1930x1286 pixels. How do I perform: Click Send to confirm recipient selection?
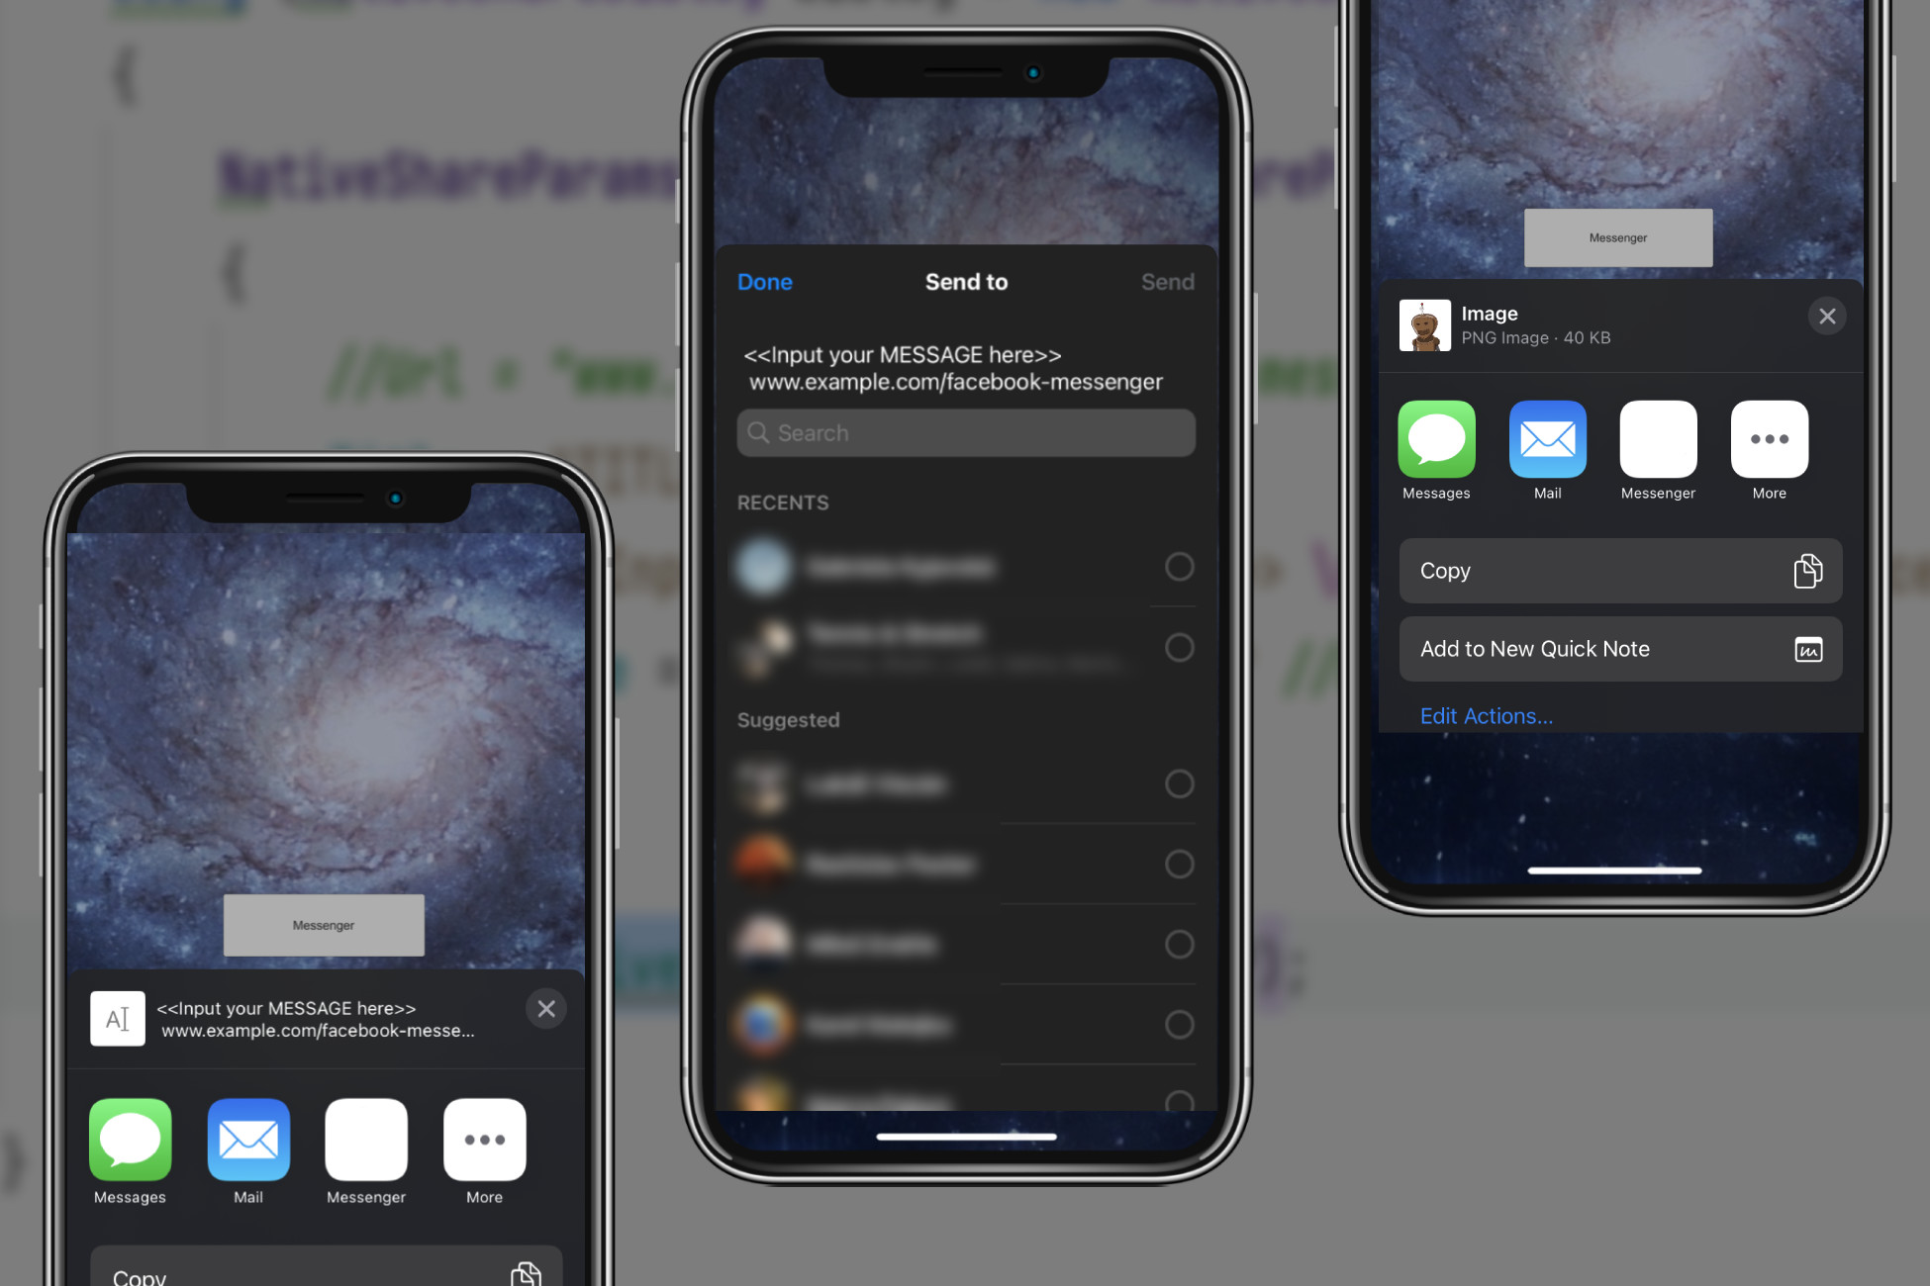(1168, 280)
